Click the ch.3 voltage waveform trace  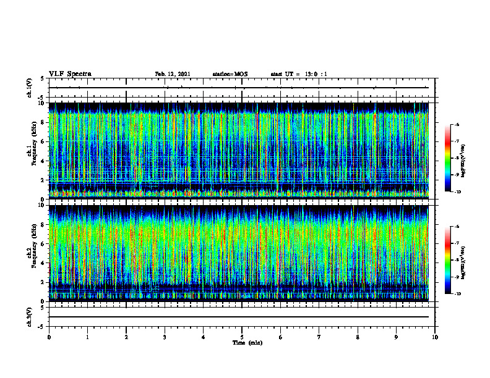[x=238, y=317]
